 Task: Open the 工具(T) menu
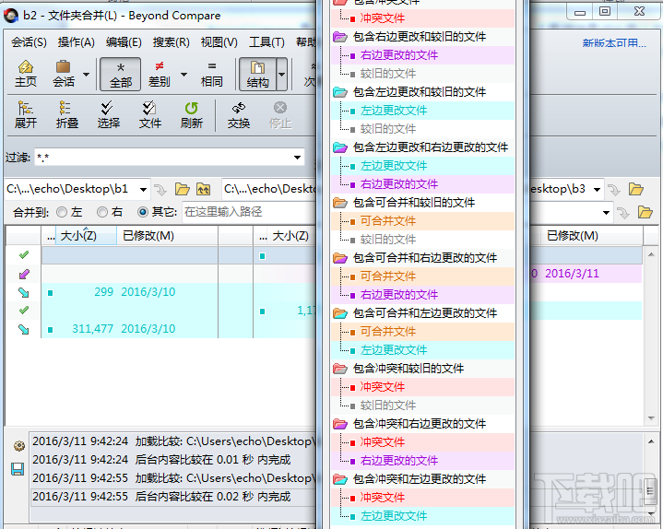[266, 42]
